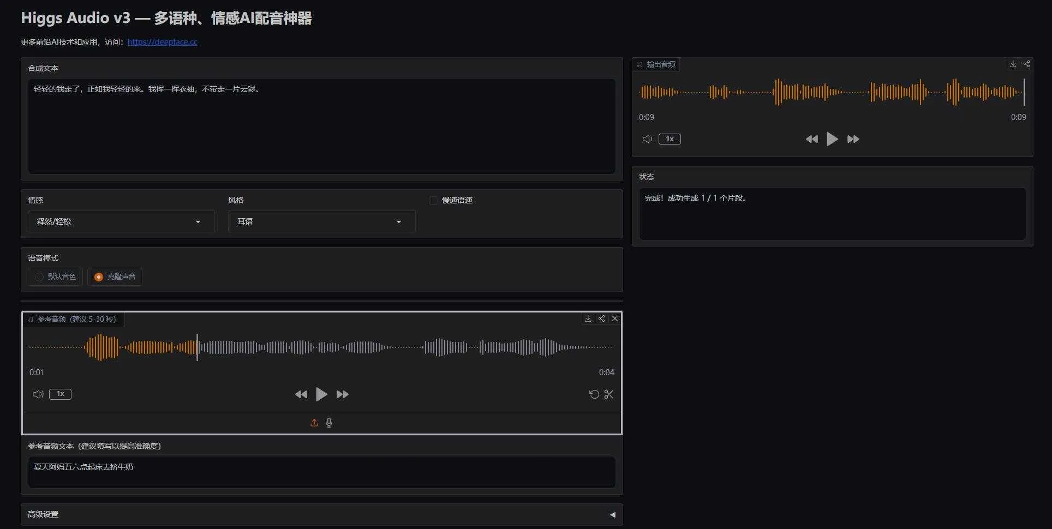Viewport: 1052px width, 529px height.
Task: Seek within reference audio waveform
Action: pyautogui.click(x=321, y=347)
